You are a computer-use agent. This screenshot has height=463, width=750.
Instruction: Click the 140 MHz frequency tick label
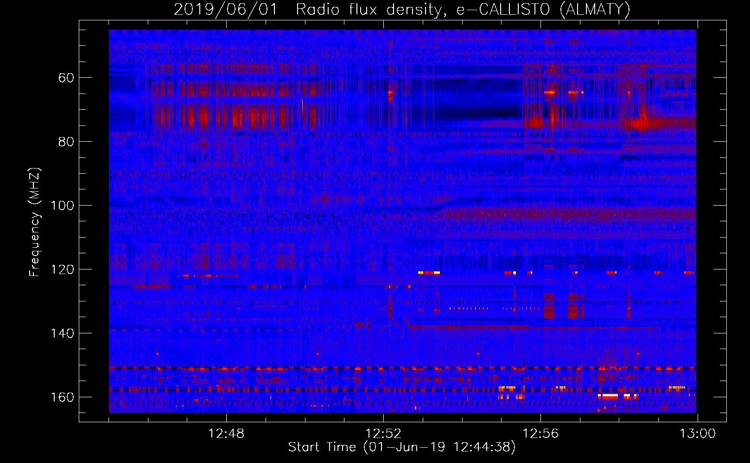click(62, 333)
